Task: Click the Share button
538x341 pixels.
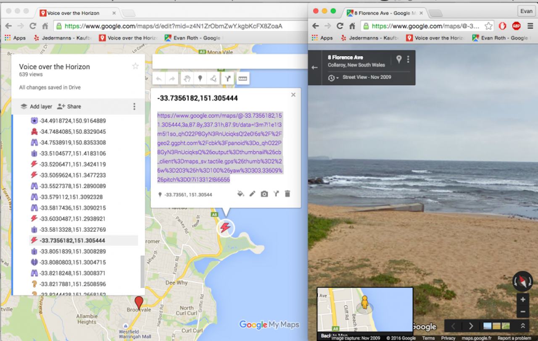Action: pyautogui.click(x=69, y=107)
